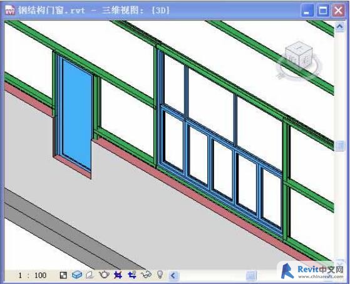Open the Visual Style box icon
Screen dimensions: 350x284
tap(77, 275)
